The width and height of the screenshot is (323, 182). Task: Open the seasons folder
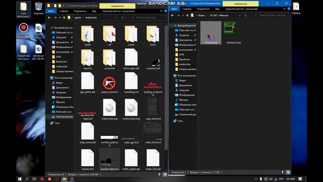coord(87,59)
